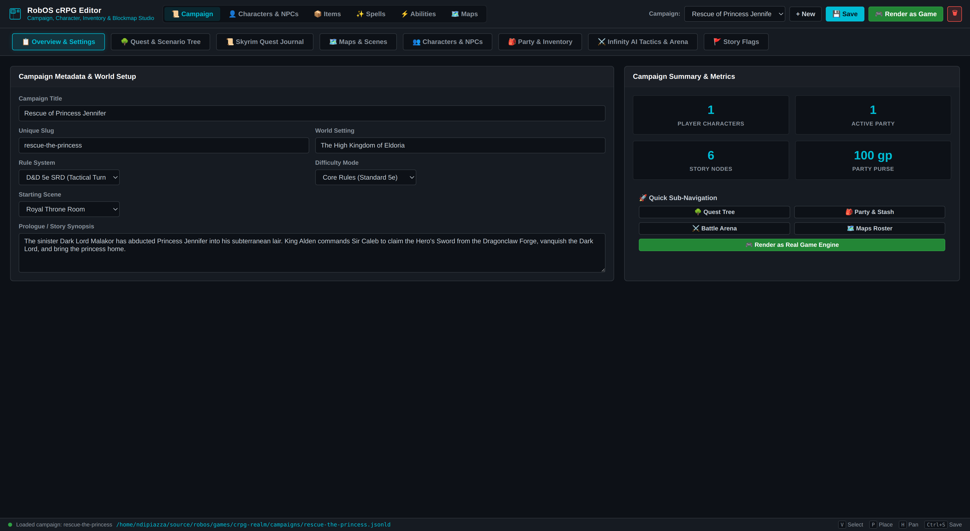Open the Campaign top tab

coord(192,14)
